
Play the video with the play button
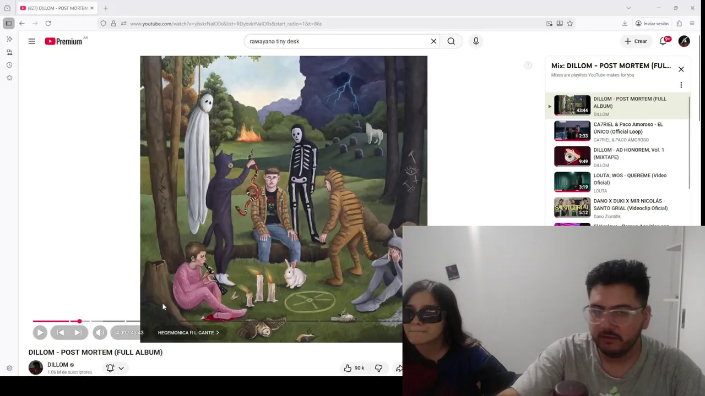coord(40,332)
